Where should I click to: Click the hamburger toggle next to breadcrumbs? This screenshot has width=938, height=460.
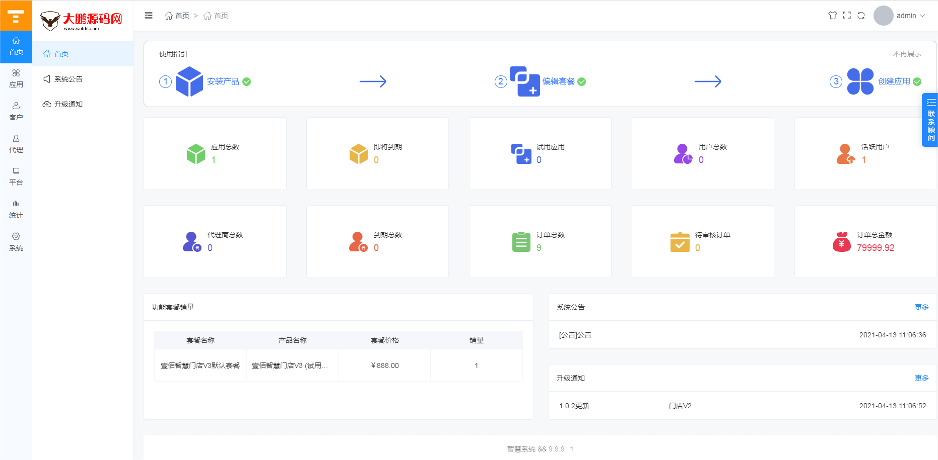pos(149,16)
